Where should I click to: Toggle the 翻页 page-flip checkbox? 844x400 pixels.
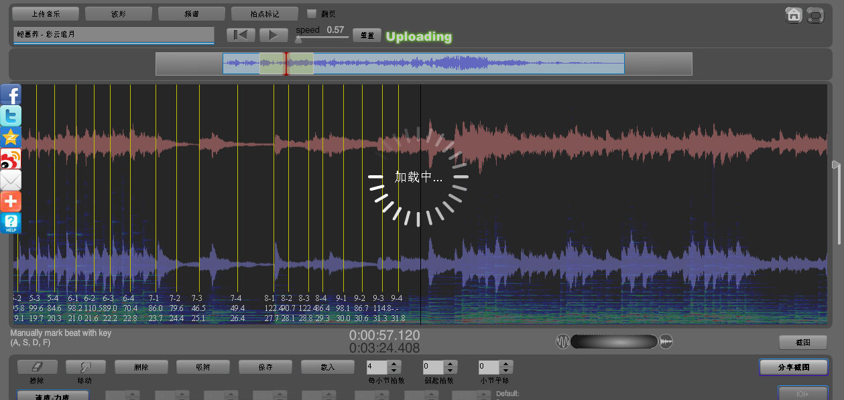pos(311,13)
